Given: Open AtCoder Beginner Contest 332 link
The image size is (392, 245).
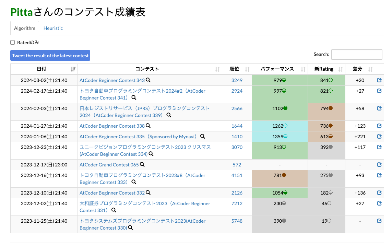Looking at the screenshot, I should [112, 193].
